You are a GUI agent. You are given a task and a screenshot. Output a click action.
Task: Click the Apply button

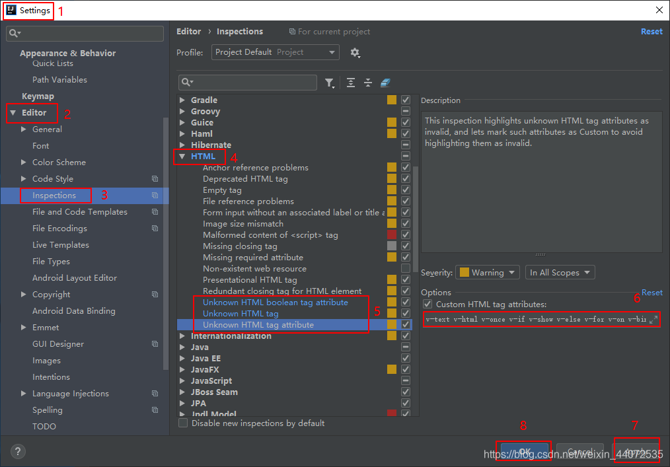click(636, 451)
